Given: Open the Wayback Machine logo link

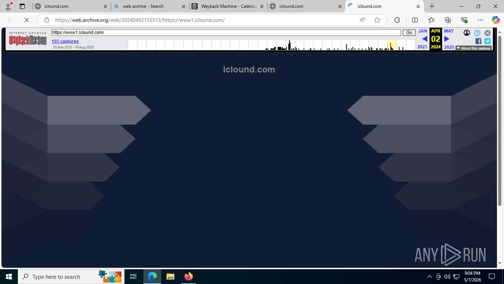Looking at the screenshot, I should pos(28,39).
